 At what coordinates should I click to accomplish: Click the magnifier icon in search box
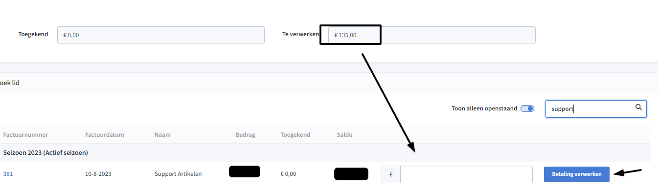click(638, 107)
